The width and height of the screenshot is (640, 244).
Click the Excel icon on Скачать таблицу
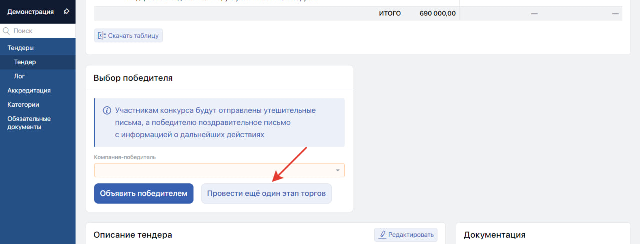102,35
